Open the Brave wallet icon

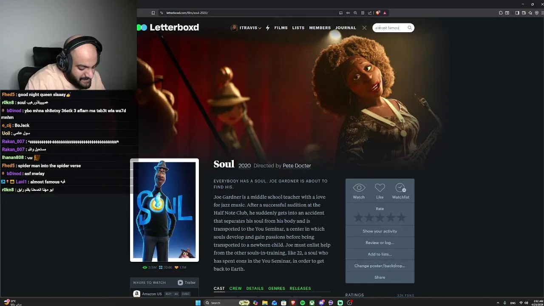(524, 13)
